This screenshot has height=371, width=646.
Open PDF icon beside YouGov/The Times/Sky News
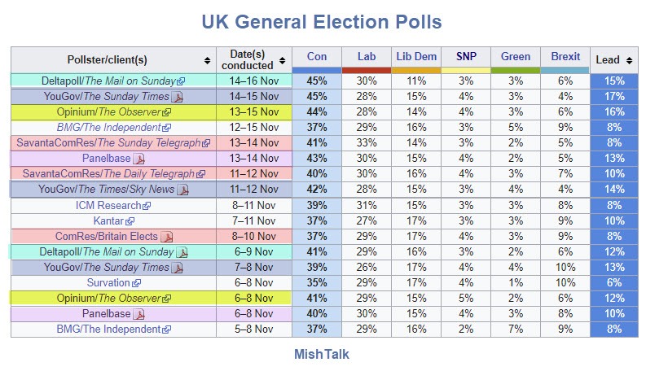coord(183,190)
